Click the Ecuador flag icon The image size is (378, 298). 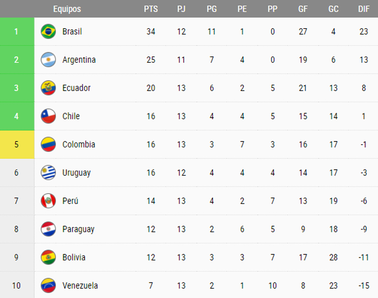click(x=48, y=88)
